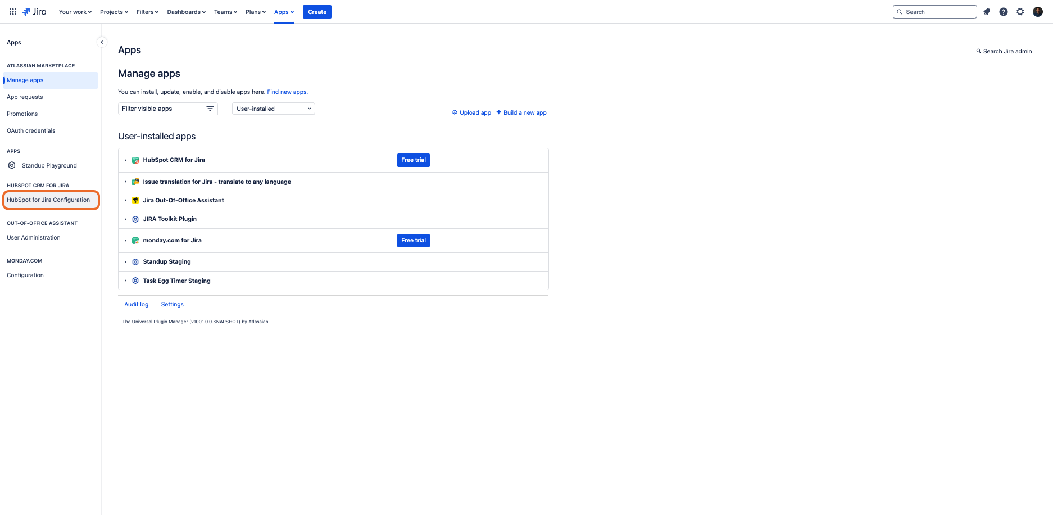1053x515 pixels.
Task: Open the Plans menu
Action: [256, 12]
